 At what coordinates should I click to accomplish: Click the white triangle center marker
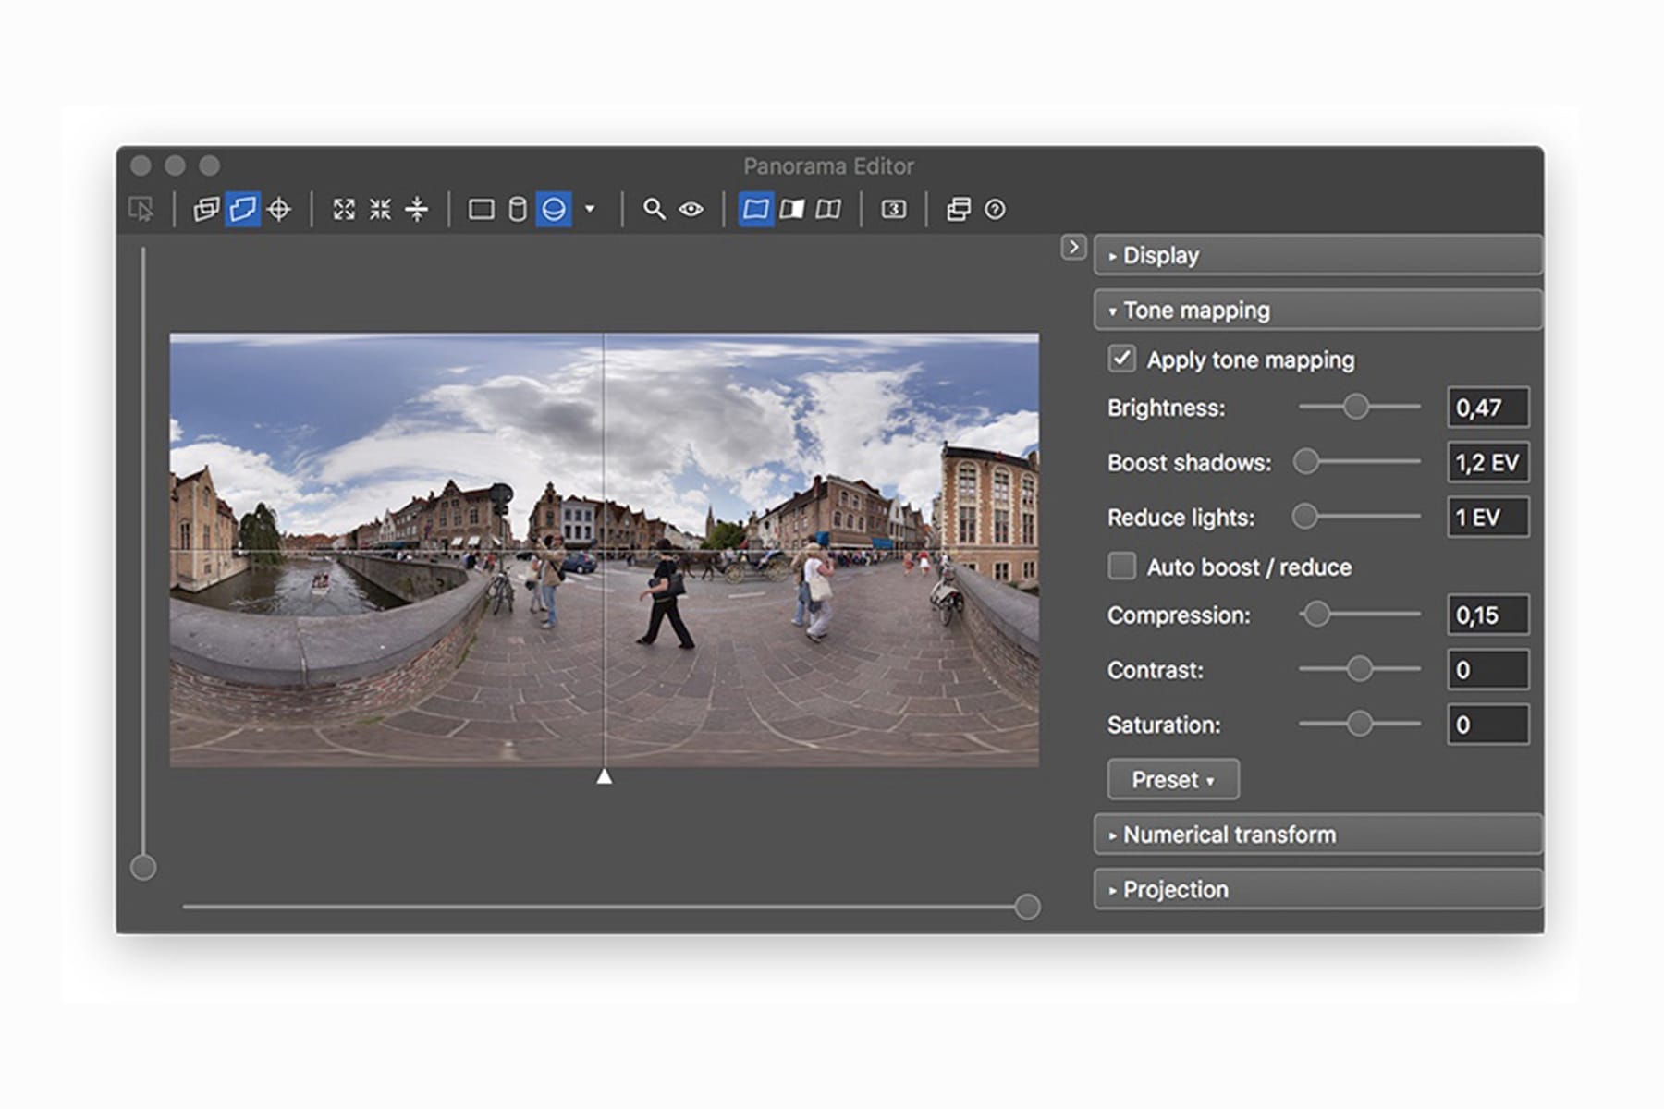tap(604, 777)
